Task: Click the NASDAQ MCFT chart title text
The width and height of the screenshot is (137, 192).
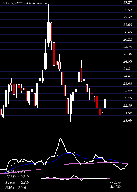Action: [25, 3]
